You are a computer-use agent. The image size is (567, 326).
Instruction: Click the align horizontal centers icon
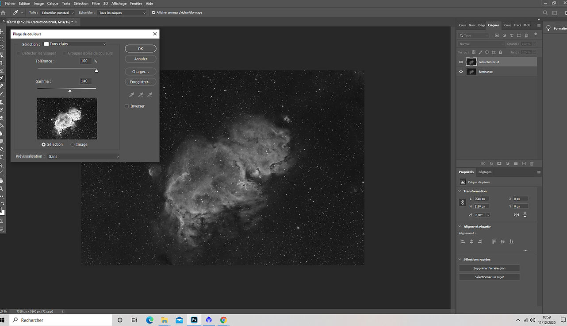click(x=471, y=241)
